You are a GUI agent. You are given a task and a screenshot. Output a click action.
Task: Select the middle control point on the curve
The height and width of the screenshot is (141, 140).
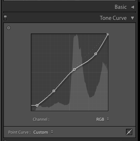click(74, 70)
